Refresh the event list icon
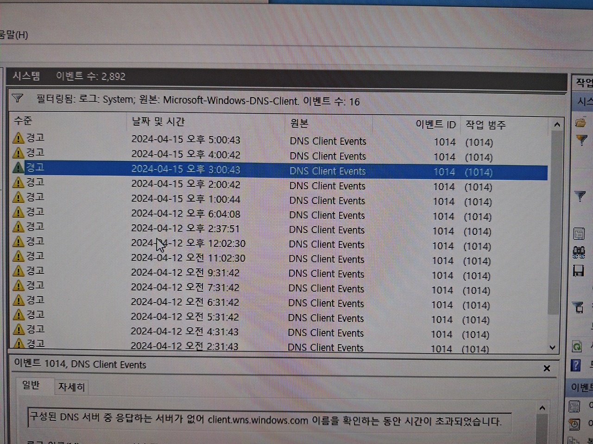The height and width of the screenshot is (444, 593). click(x=577, y=346)
